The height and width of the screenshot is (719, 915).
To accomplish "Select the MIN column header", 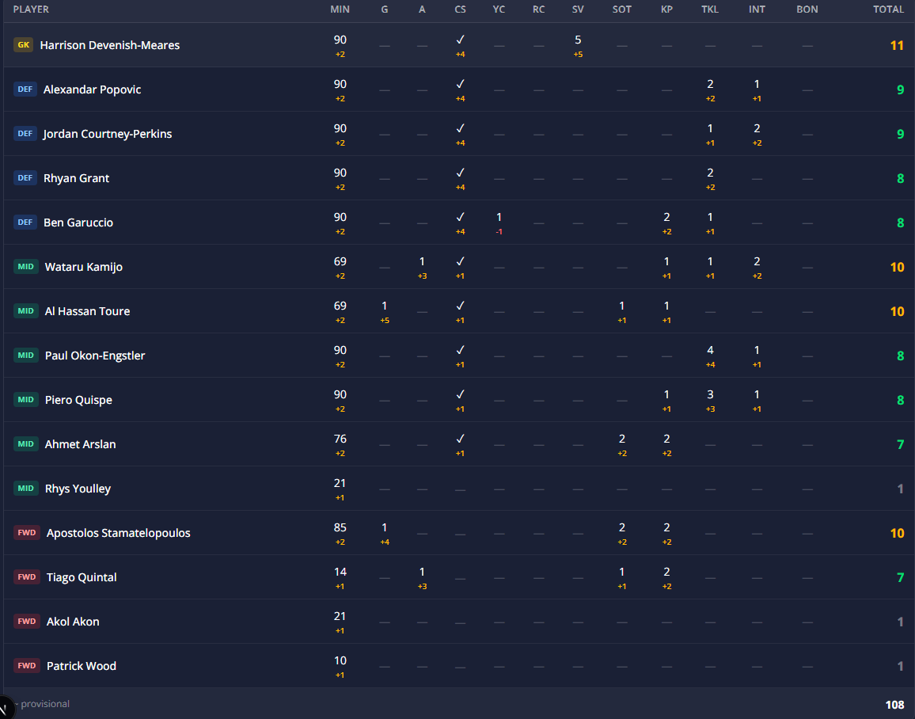I will (x=340, y=10).
